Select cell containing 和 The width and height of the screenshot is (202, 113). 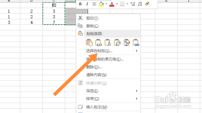pyautogui.click(x=54, y=5)
